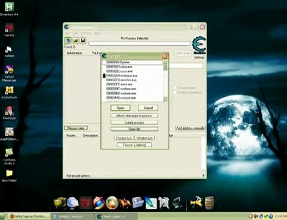
Task: Click the Open button in Process List
Action: pyautogui.click(x=120, y=108)
